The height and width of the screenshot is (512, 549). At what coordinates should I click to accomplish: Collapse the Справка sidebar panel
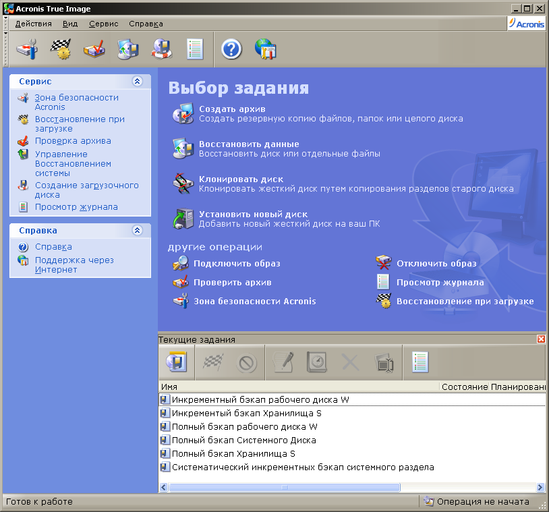[138, 231]
